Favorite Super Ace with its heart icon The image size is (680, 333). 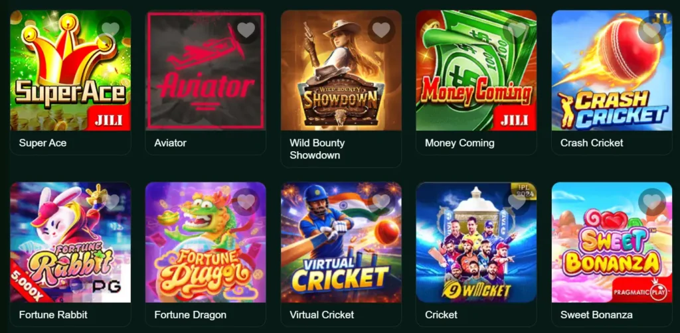(111, 29)
